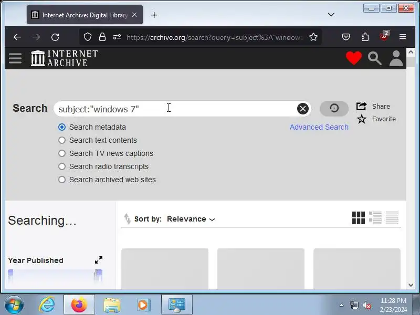This screenshot has height=315, width=420.
Task: List all tabs chevron button
Action: (331, 15)
